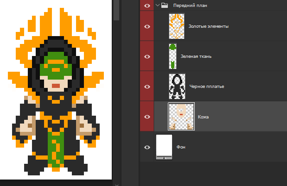Select the Зеленая ткань layer thumbnail

coord(172,56)
